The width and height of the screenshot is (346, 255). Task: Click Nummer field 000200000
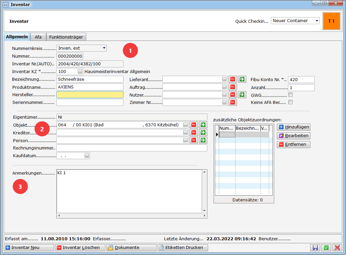click(70, 56)
